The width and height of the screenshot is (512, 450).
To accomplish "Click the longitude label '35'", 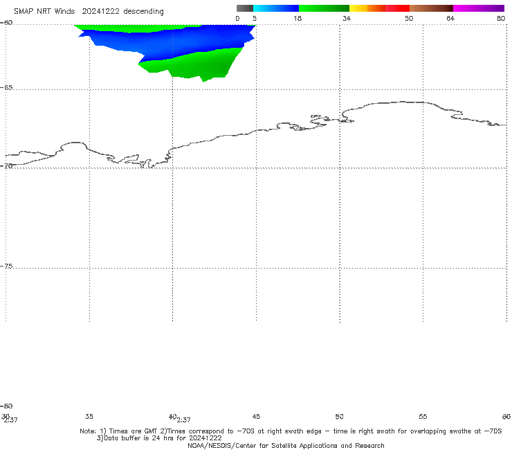I will point(89,417).
